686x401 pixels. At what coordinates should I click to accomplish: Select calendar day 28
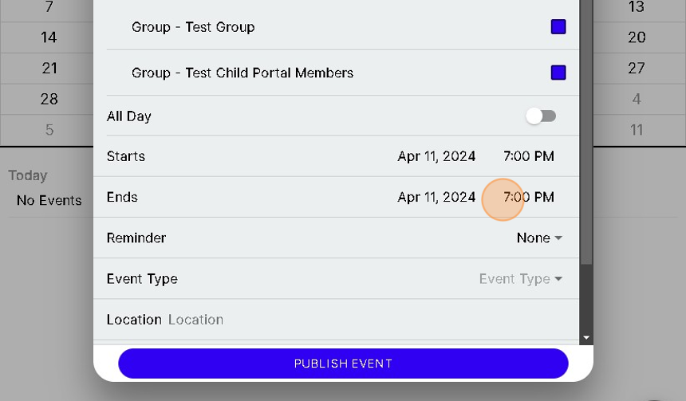49,99
